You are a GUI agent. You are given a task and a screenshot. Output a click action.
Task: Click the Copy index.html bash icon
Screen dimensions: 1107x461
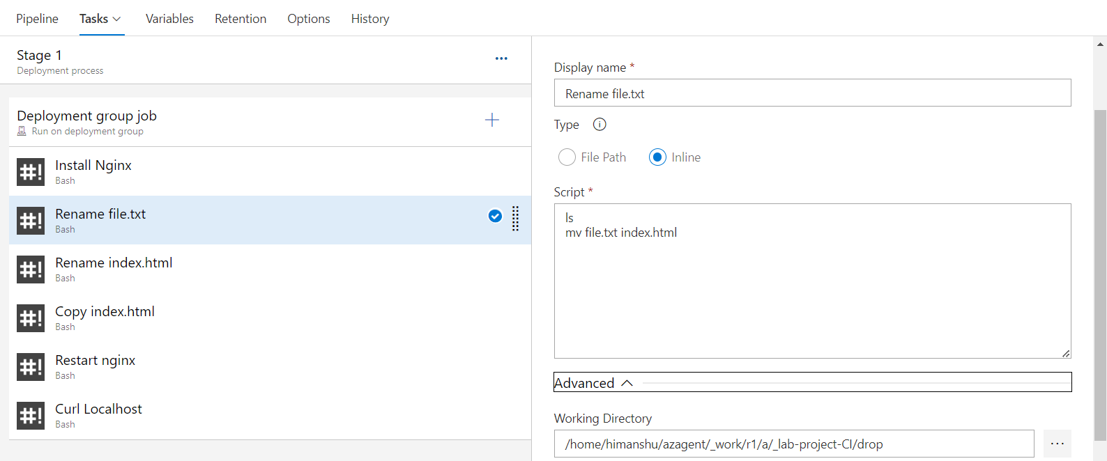[x=31, y=318]
